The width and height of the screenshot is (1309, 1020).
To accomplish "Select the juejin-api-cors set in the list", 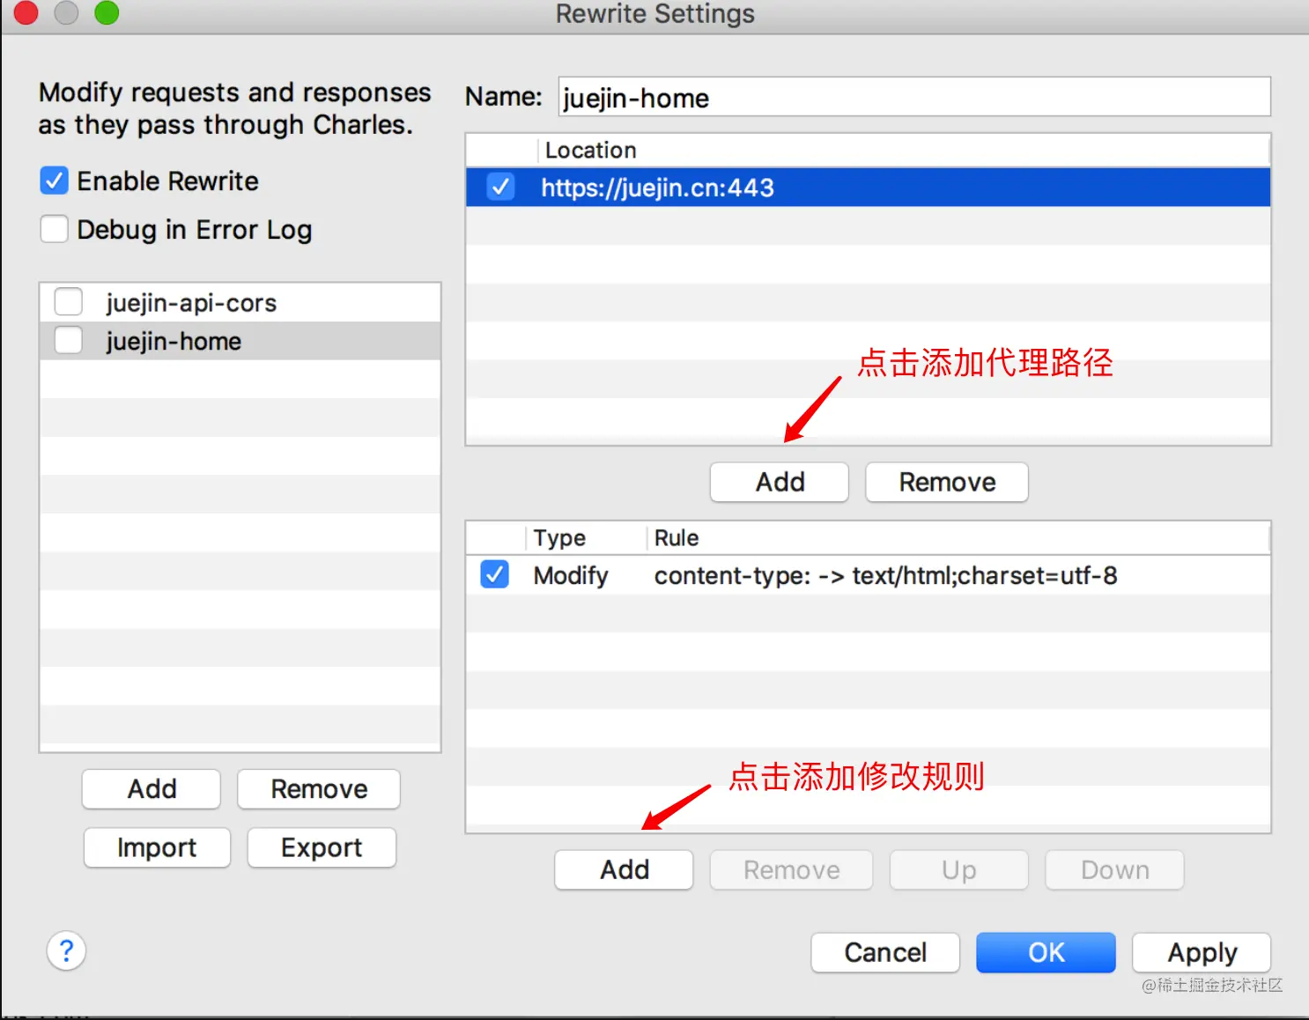I will [x=240, y=302].
